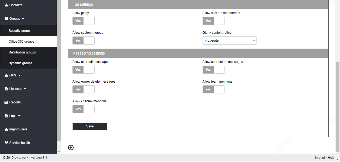Click the Licenses document icon

click(7, 89)
